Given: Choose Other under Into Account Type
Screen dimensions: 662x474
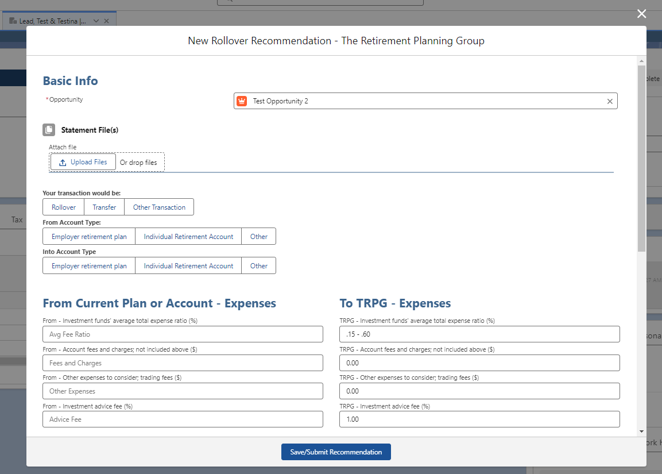Looking at the screenshot, I should tap(259, 265).
